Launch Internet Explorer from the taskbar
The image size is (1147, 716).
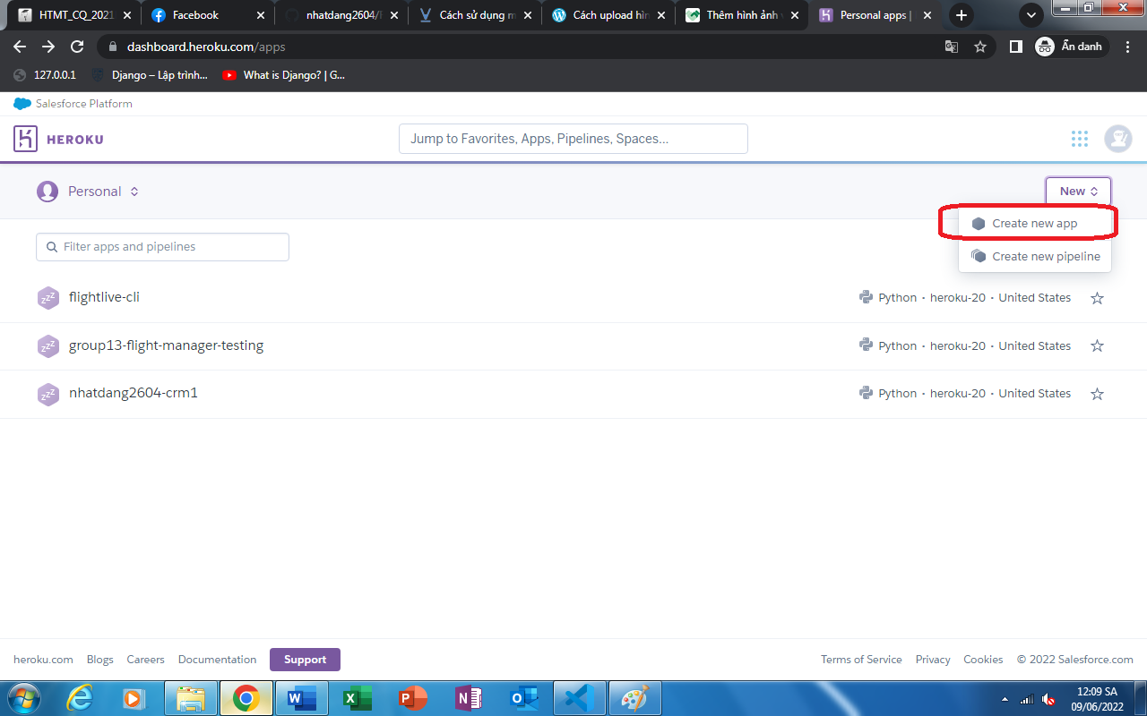click(80, 698)
